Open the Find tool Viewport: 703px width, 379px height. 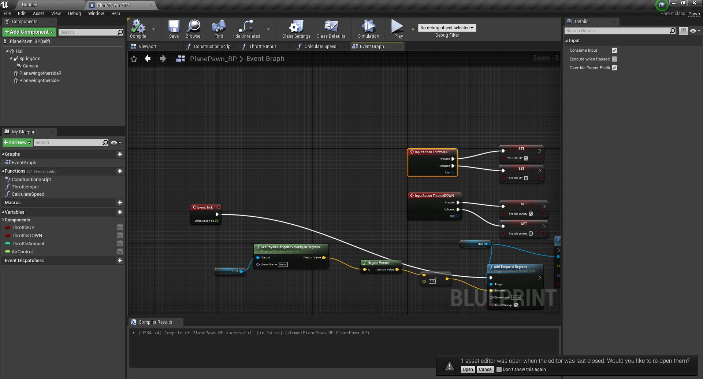pos(219,29)
